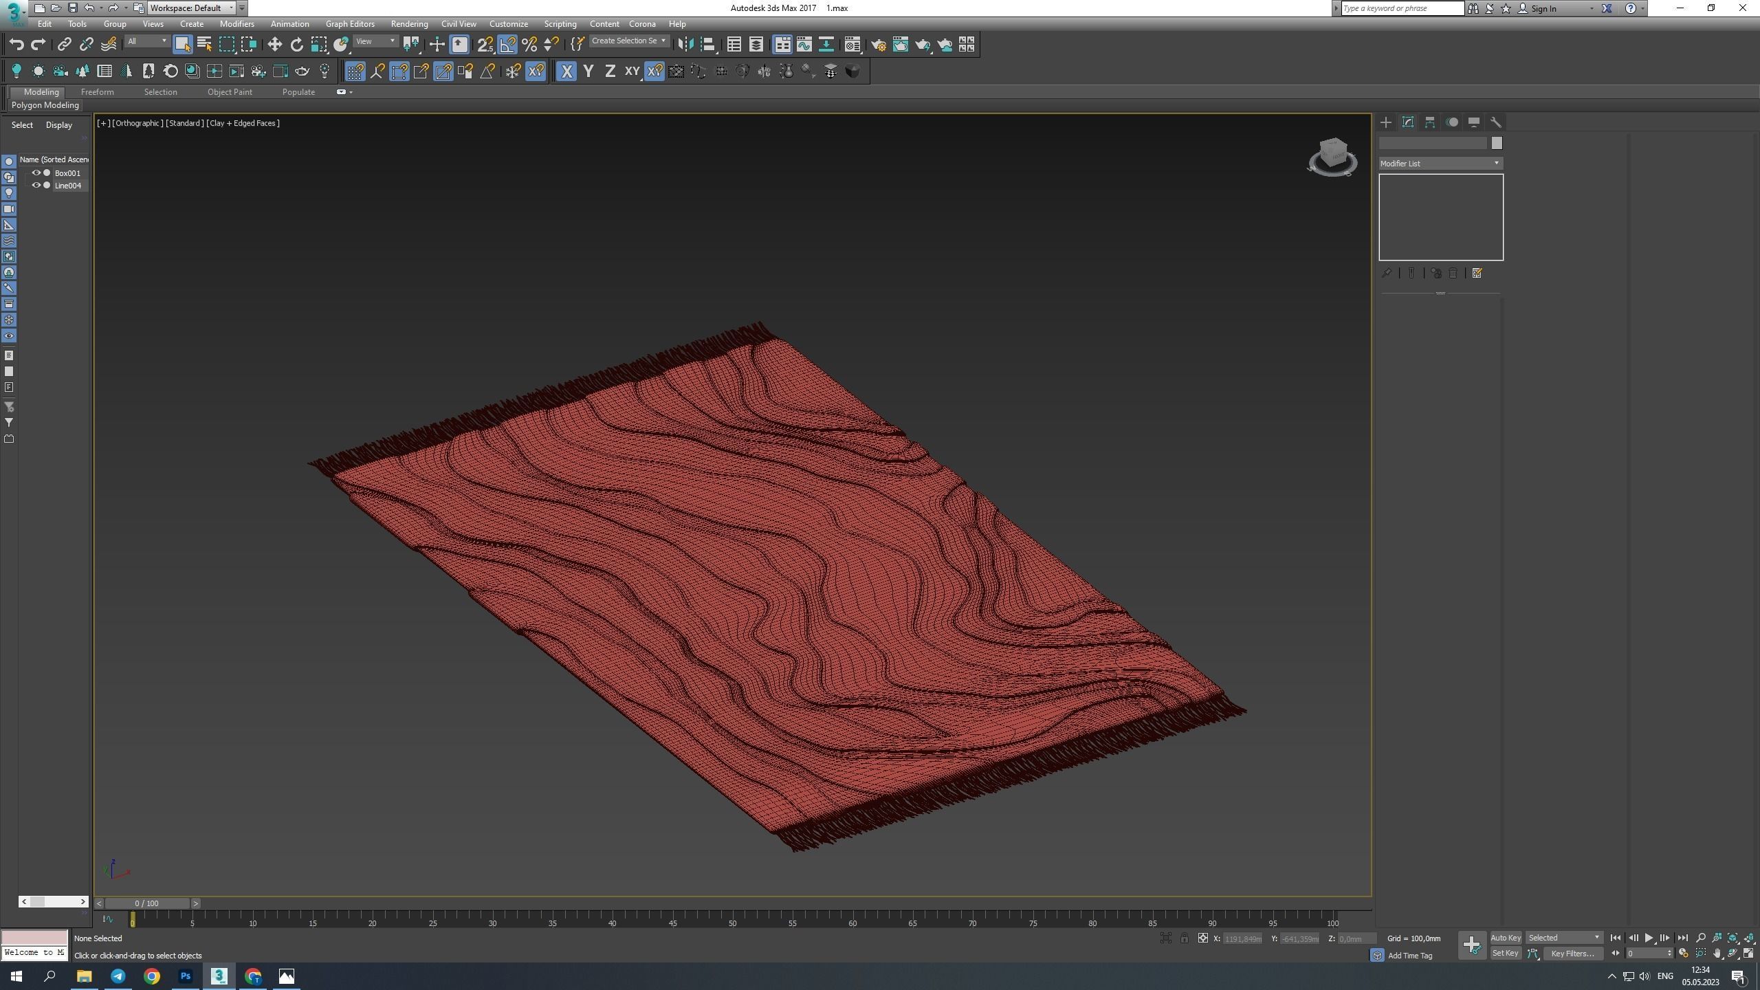Click the Undo arrow in main toolbar

16,45
